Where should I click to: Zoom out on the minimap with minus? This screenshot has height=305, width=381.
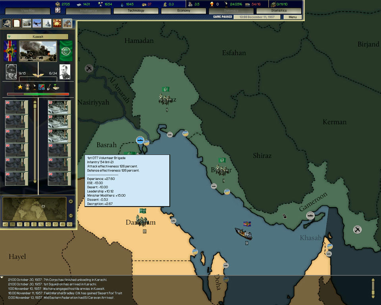71,215
